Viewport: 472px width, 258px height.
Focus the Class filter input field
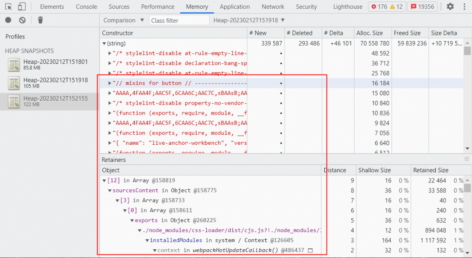coord(179,20)
